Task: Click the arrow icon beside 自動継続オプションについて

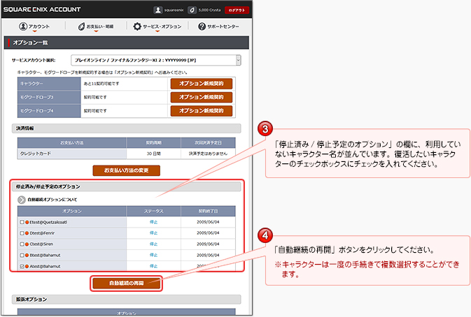Action: (x=21, y=200)
